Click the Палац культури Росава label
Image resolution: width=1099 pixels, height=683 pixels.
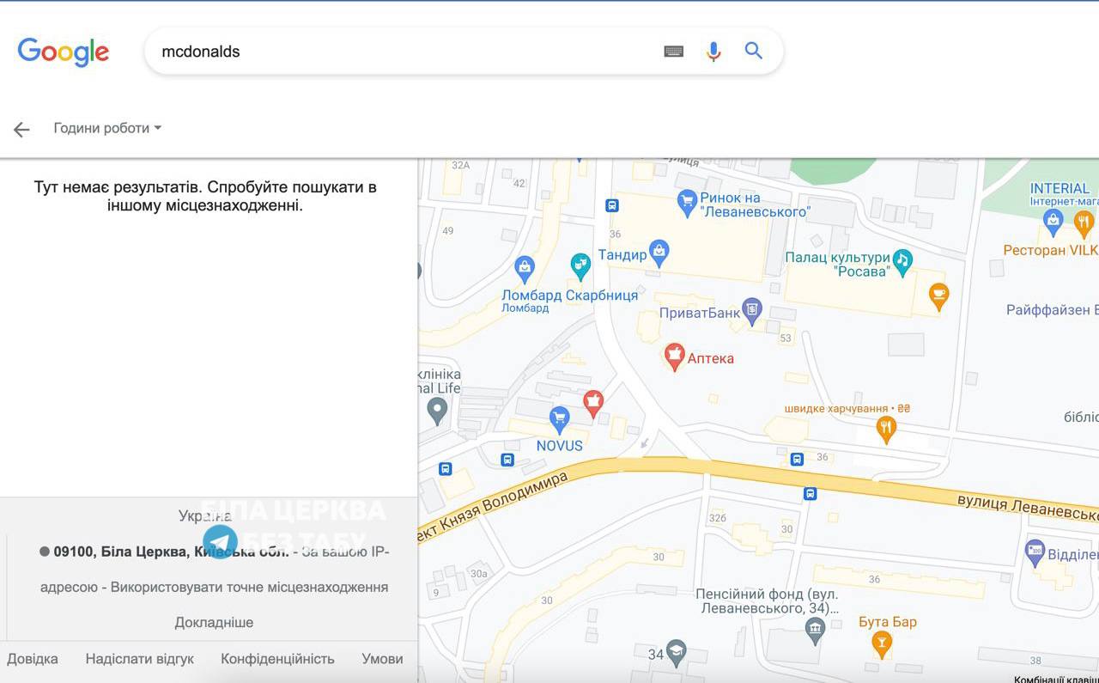[x=837, y=264]
